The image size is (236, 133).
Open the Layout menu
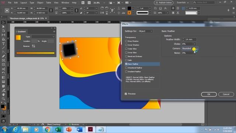pos(24,3)
